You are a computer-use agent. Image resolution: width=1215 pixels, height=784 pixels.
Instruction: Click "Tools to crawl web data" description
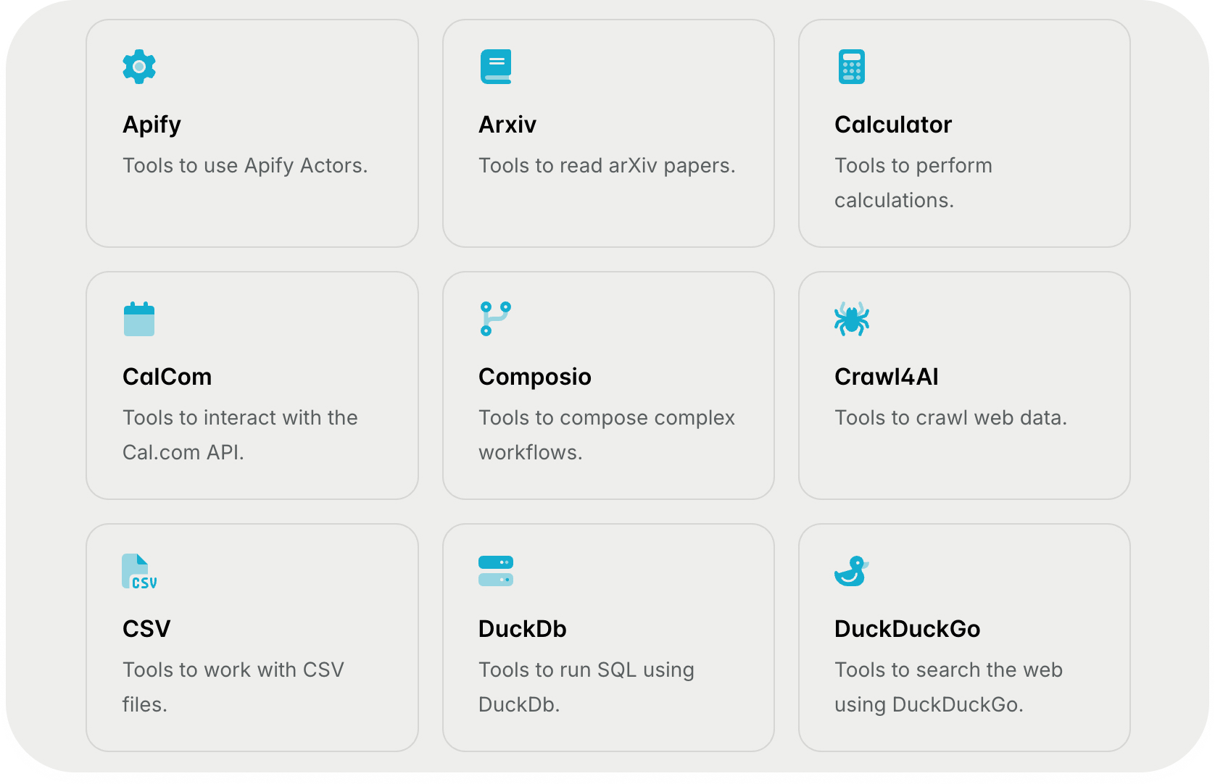click(x=950, y=418)
